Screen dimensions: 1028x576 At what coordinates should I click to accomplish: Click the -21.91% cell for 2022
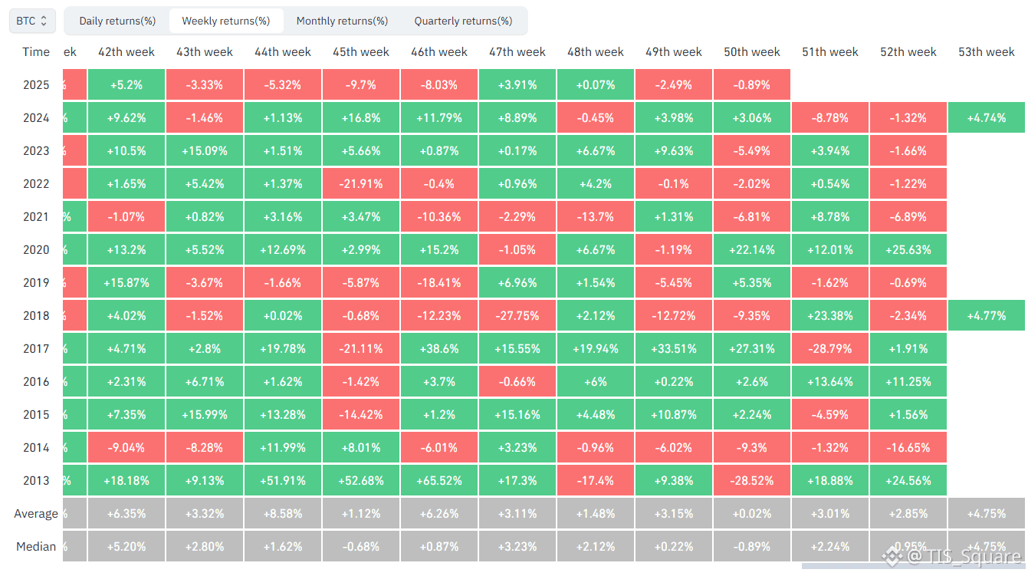tap(360, 183)
